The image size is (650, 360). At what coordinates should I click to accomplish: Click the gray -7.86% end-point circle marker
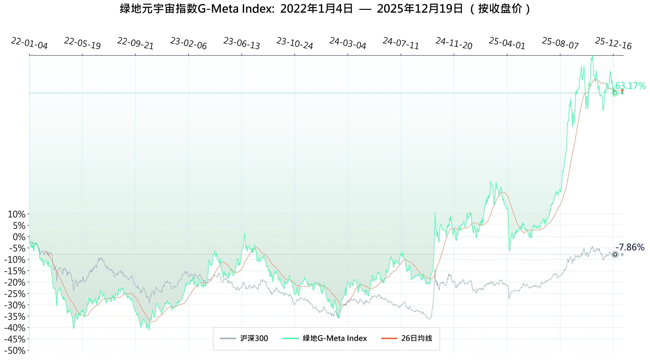coord(615,254)
